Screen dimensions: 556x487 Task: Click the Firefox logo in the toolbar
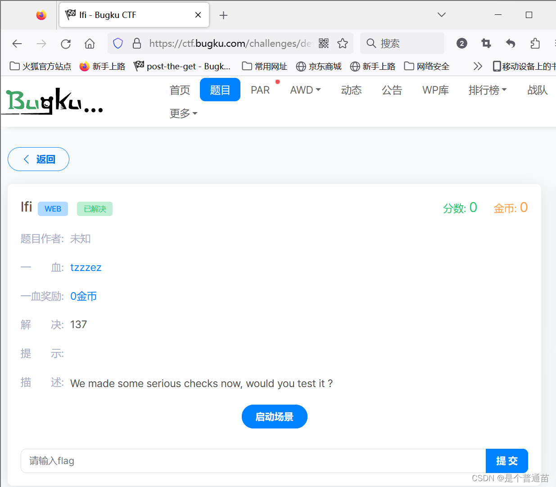click(41, 14)
